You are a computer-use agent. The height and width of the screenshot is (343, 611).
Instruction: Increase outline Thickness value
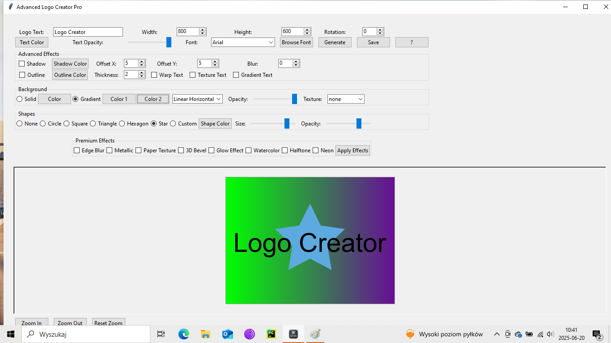click(142, 73)
